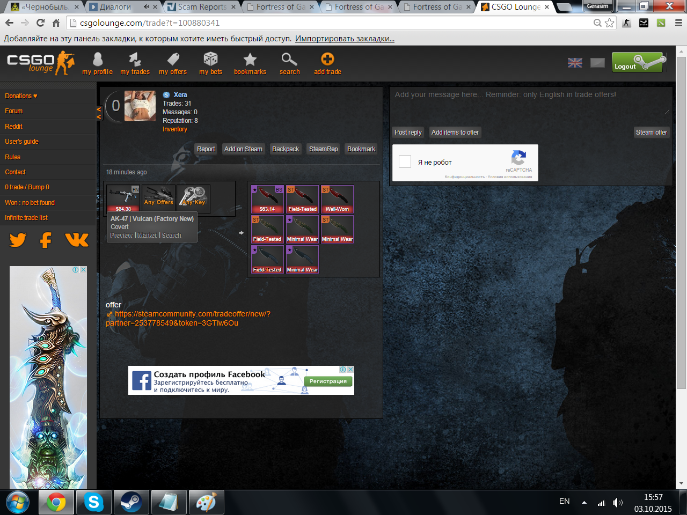The height and width of the screenshot is (515, 687).
Task: Open Steam from the taskbar
Action: coord(130,503)
